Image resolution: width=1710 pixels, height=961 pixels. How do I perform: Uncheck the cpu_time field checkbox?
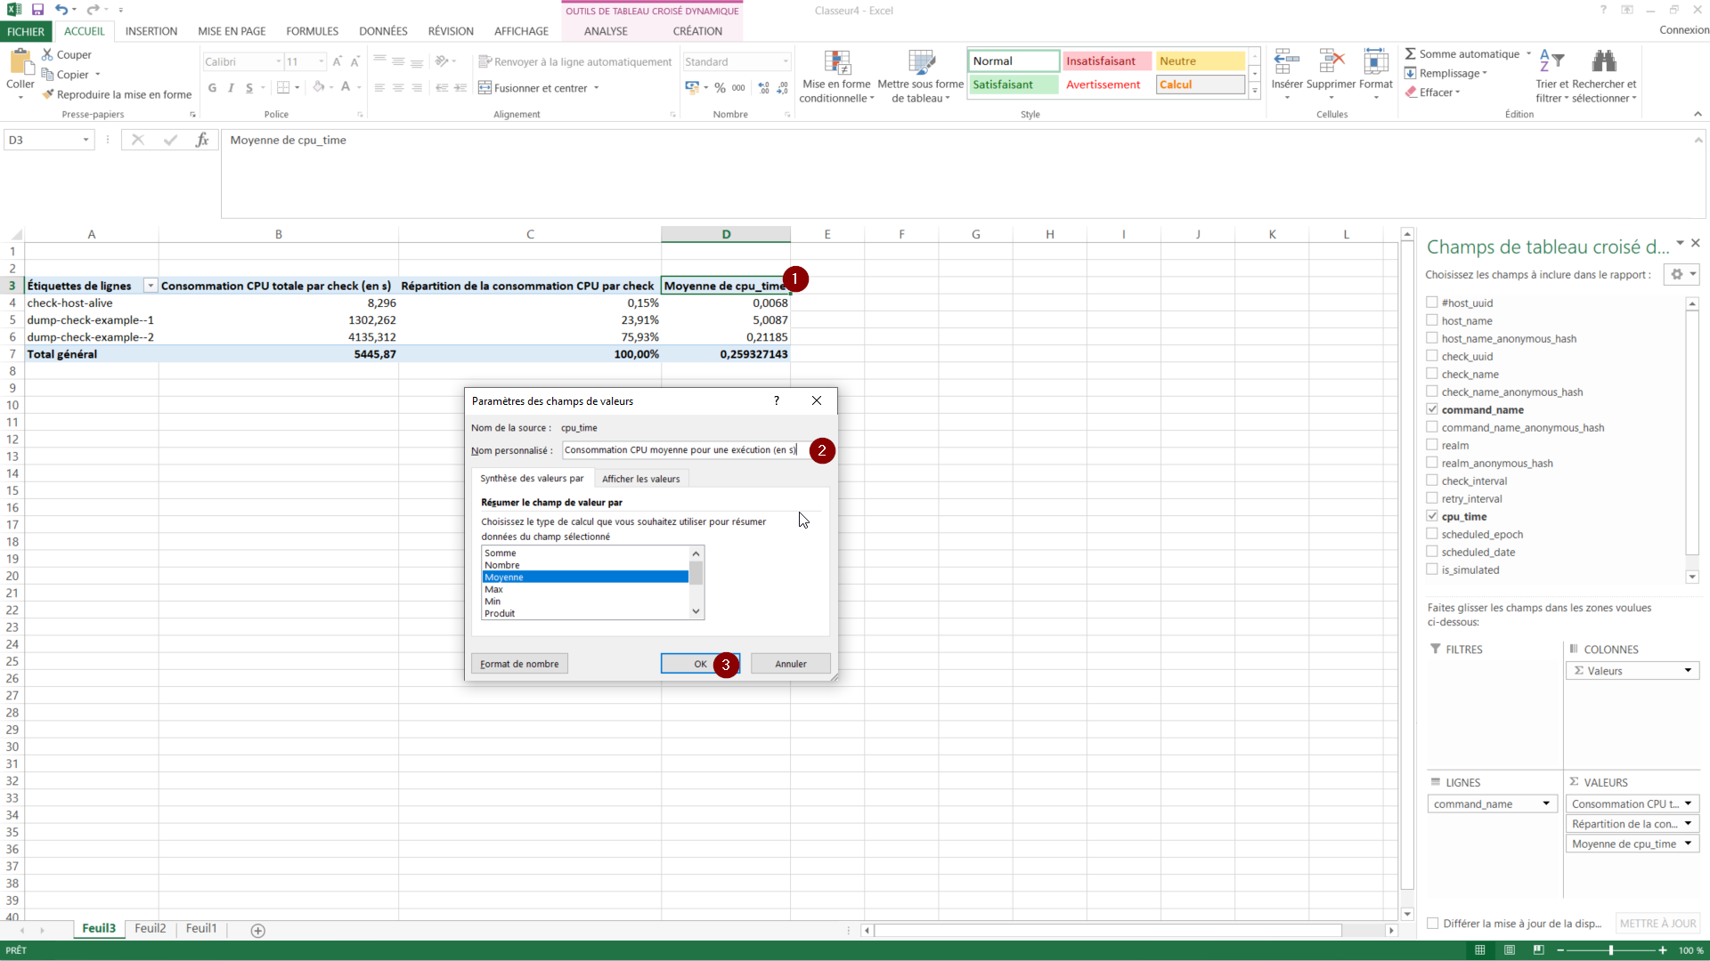pos(1432,516)
